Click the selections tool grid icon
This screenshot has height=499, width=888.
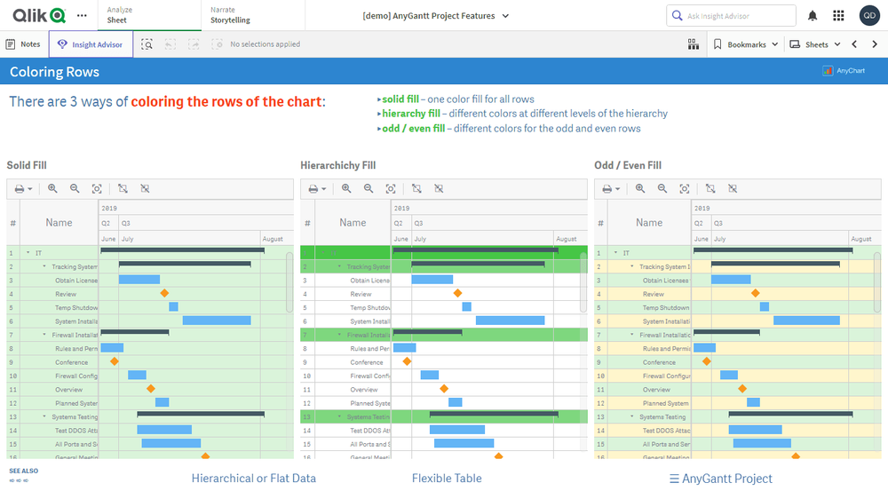694,44
